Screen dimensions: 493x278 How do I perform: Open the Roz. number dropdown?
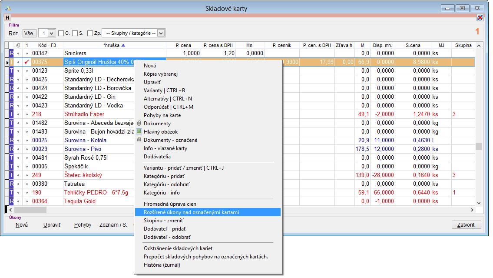[x=52, y=33]
